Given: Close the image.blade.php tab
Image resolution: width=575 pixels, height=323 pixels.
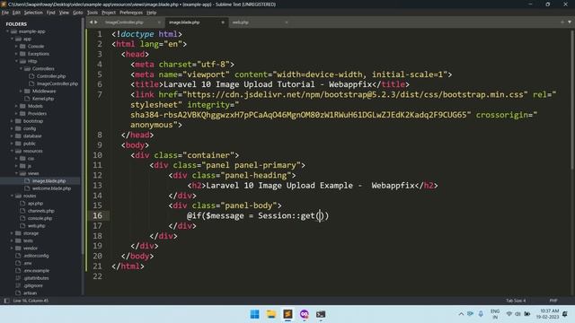Looking at the screenshot, I should coord(223,22).
